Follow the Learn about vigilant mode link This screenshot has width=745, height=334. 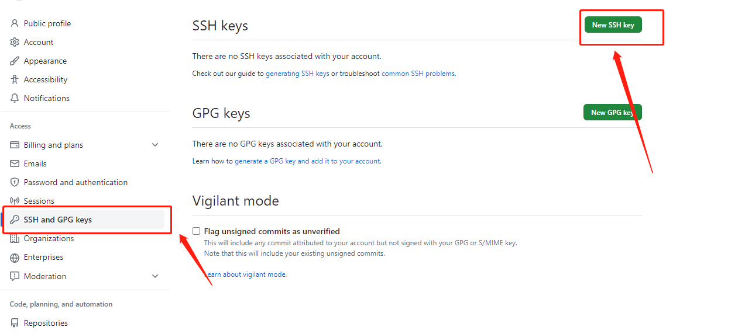[245, 274]
